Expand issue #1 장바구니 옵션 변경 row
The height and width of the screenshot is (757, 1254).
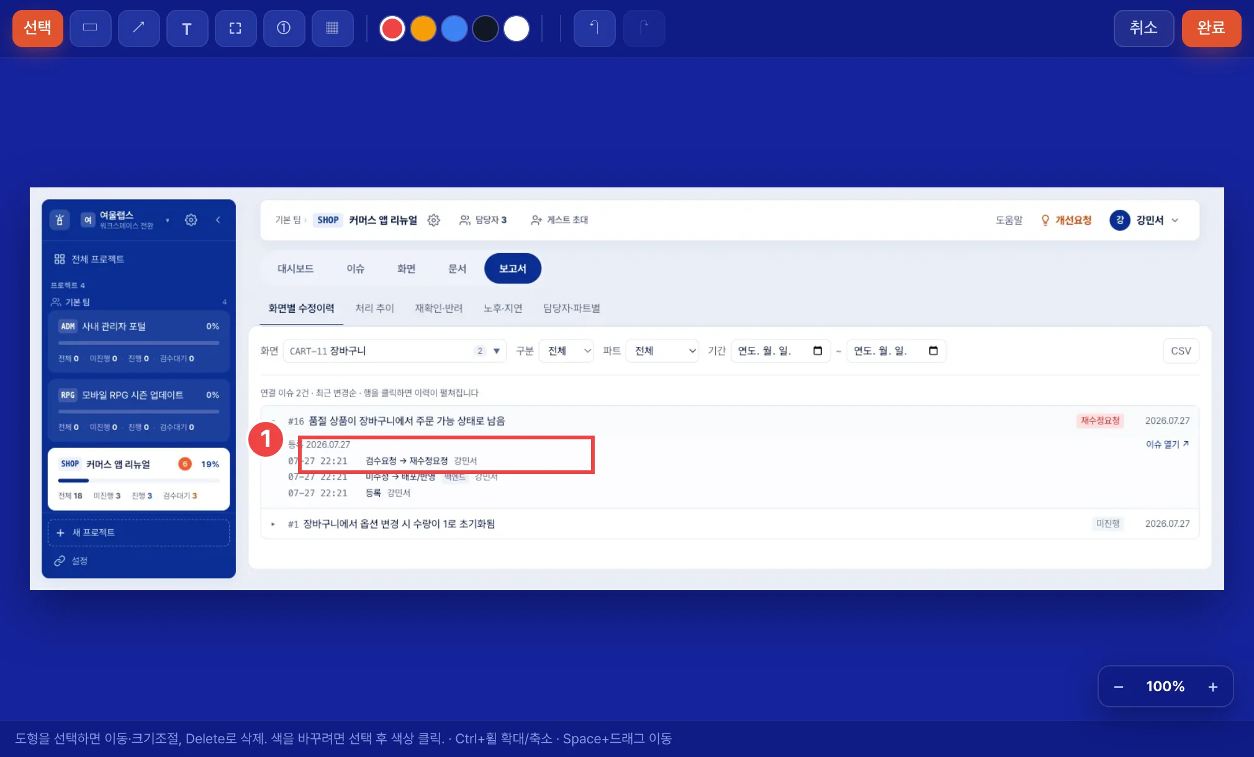(x=730, y=524)
